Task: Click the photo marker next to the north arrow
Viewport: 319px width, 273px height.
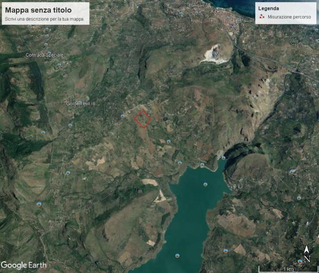Action: (x=300, y=262)
